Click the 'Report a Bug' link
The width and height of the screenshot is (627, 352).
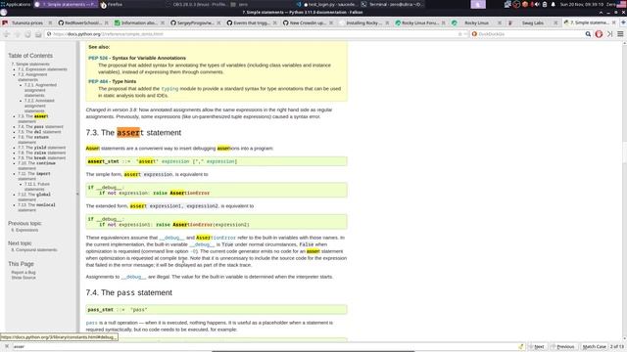[24, 272]
